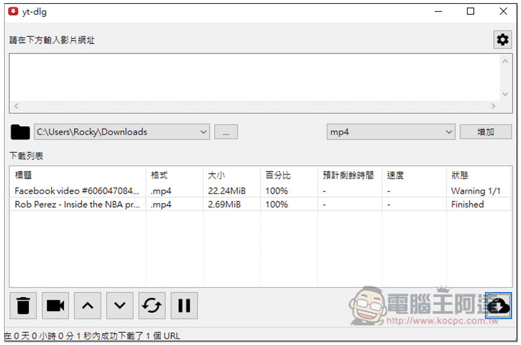Delete selected item with trash icon

pyautogui.click(x=23, y=305)
